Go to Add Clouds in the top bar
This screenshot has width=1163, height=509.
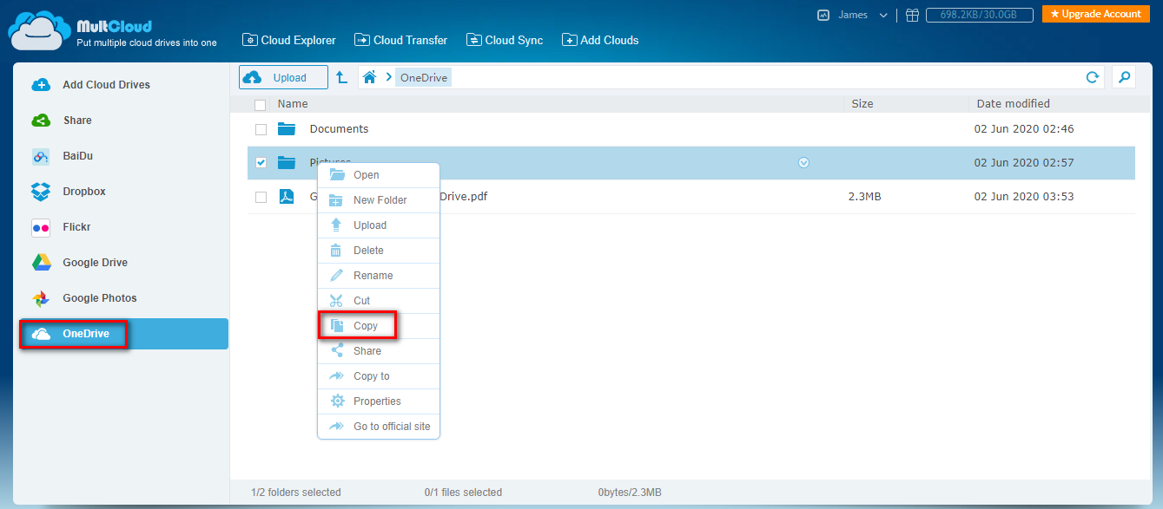600,40
